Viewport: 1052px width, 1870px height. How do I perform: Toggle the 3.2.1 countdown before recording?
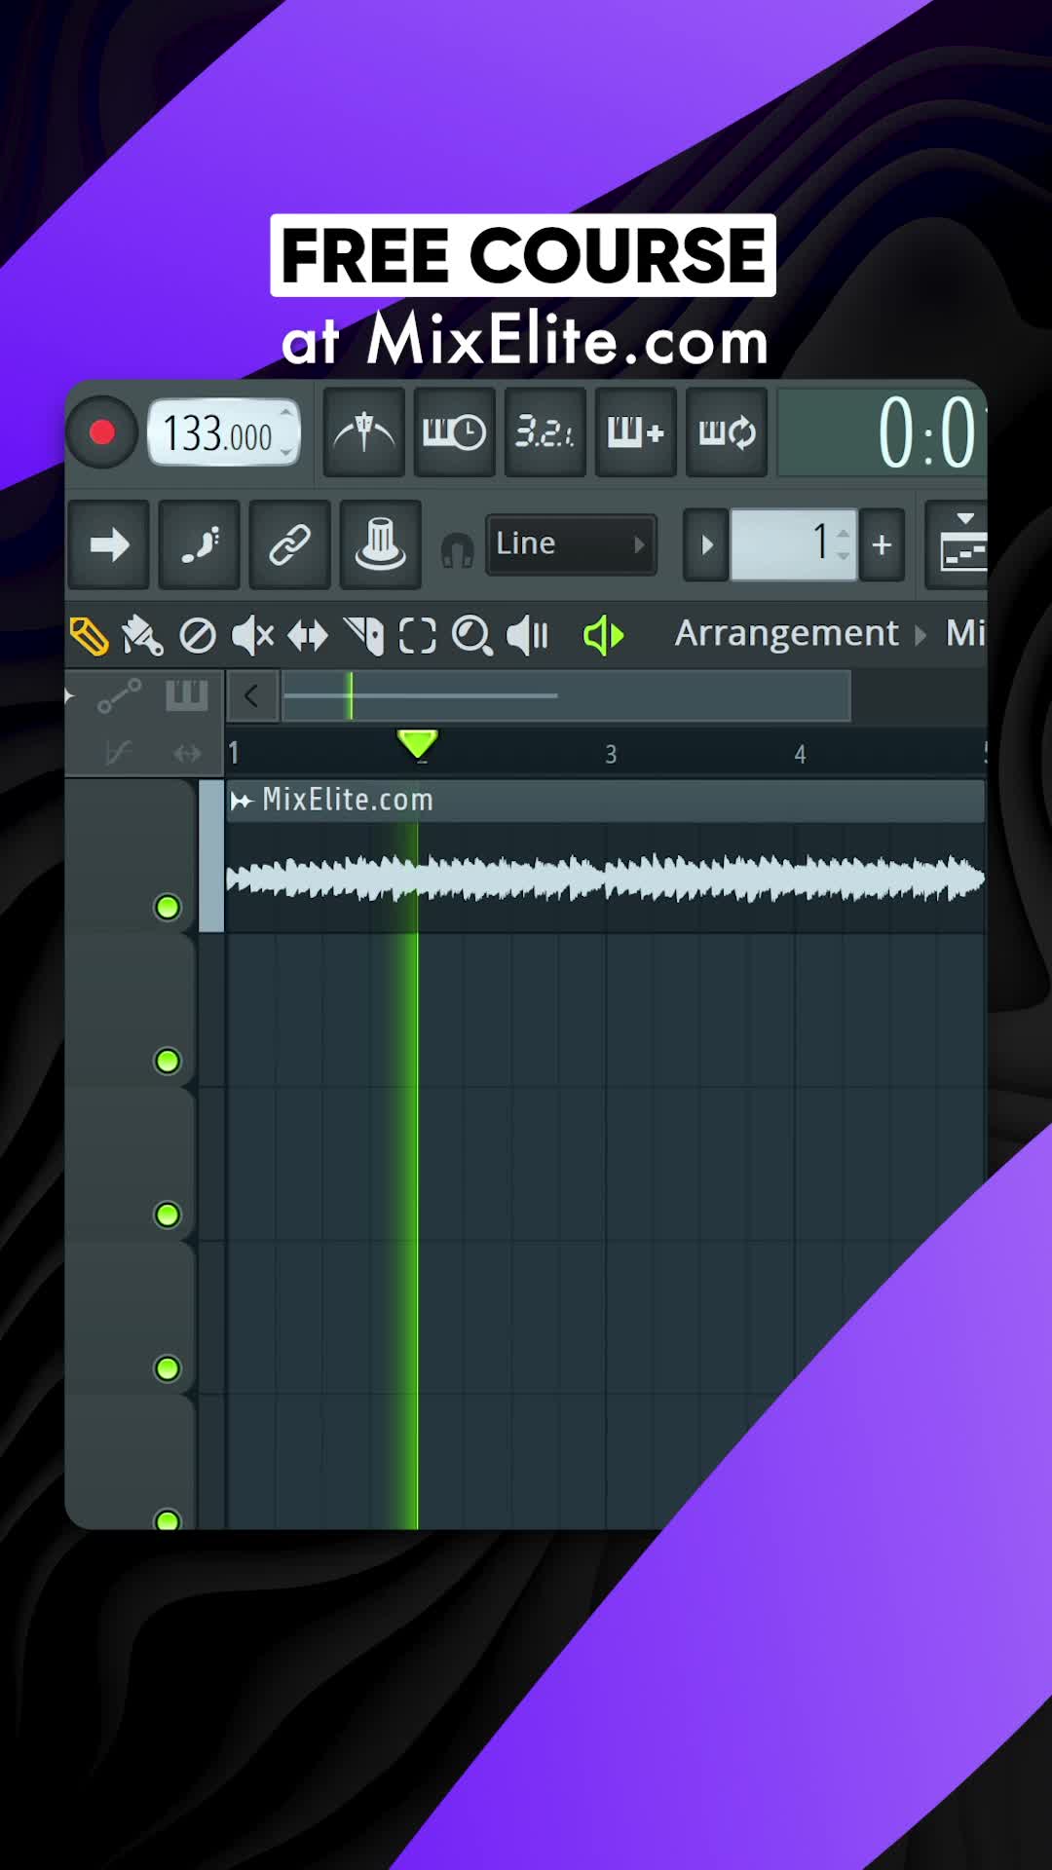point(545,432)
